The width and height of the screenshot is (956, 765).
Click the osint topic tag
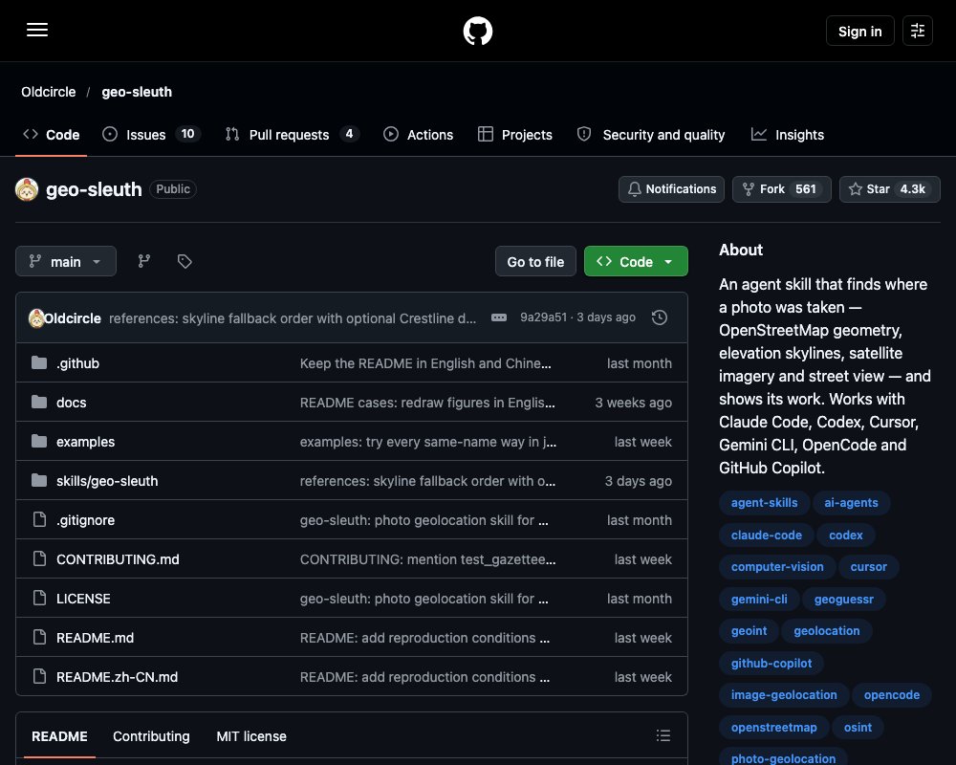pyautogui.click(x=858, y=727)
